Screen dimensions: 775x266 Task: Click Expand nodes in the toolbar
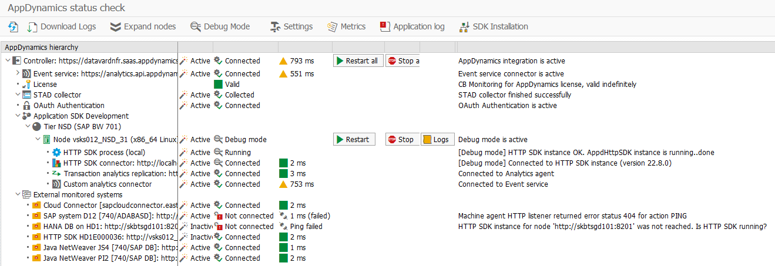pyautogui.click(x=143, y=26)
